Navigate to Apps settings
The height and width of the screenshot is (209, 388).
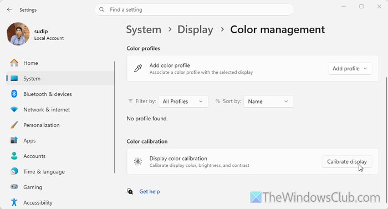click(60, 140)
